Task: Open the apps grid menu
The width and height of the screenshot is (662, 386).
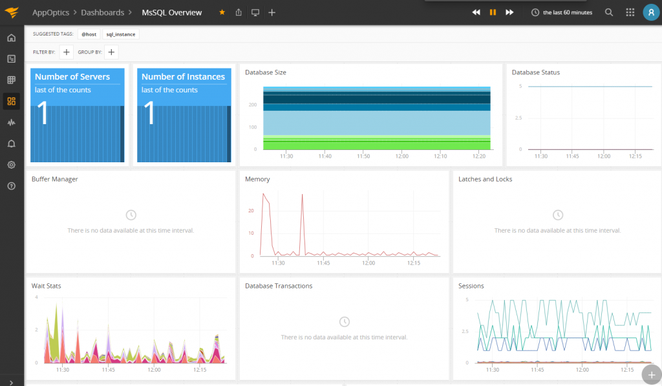Action: (630, 12)
